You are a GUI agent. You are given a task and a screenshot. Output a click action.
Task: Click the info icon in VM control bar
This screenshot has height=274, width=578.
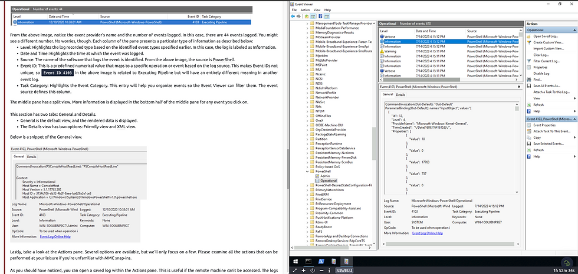328,270
